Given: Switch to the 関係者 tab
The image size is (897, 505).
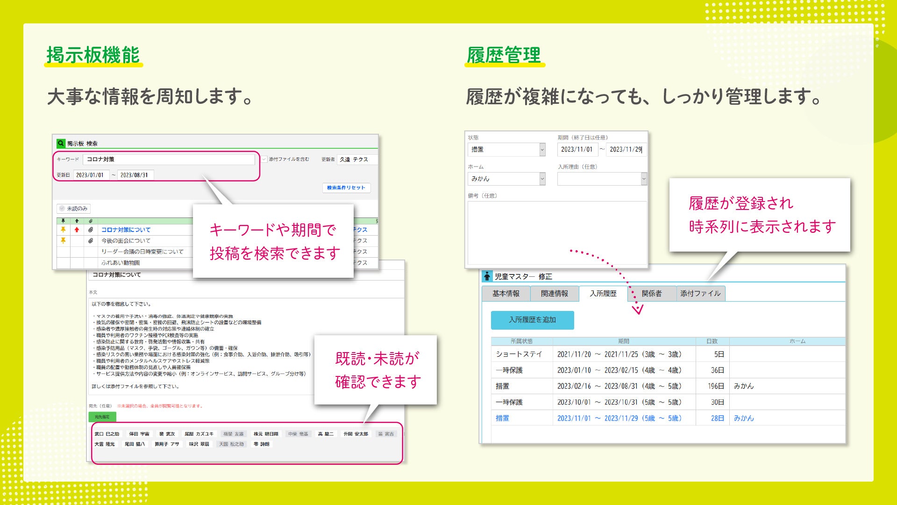Looking at the screenshot, I should [651, 294].
